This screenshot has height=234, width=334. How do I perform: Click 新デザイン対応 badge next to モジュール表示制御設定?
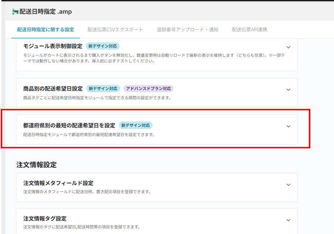103,46
